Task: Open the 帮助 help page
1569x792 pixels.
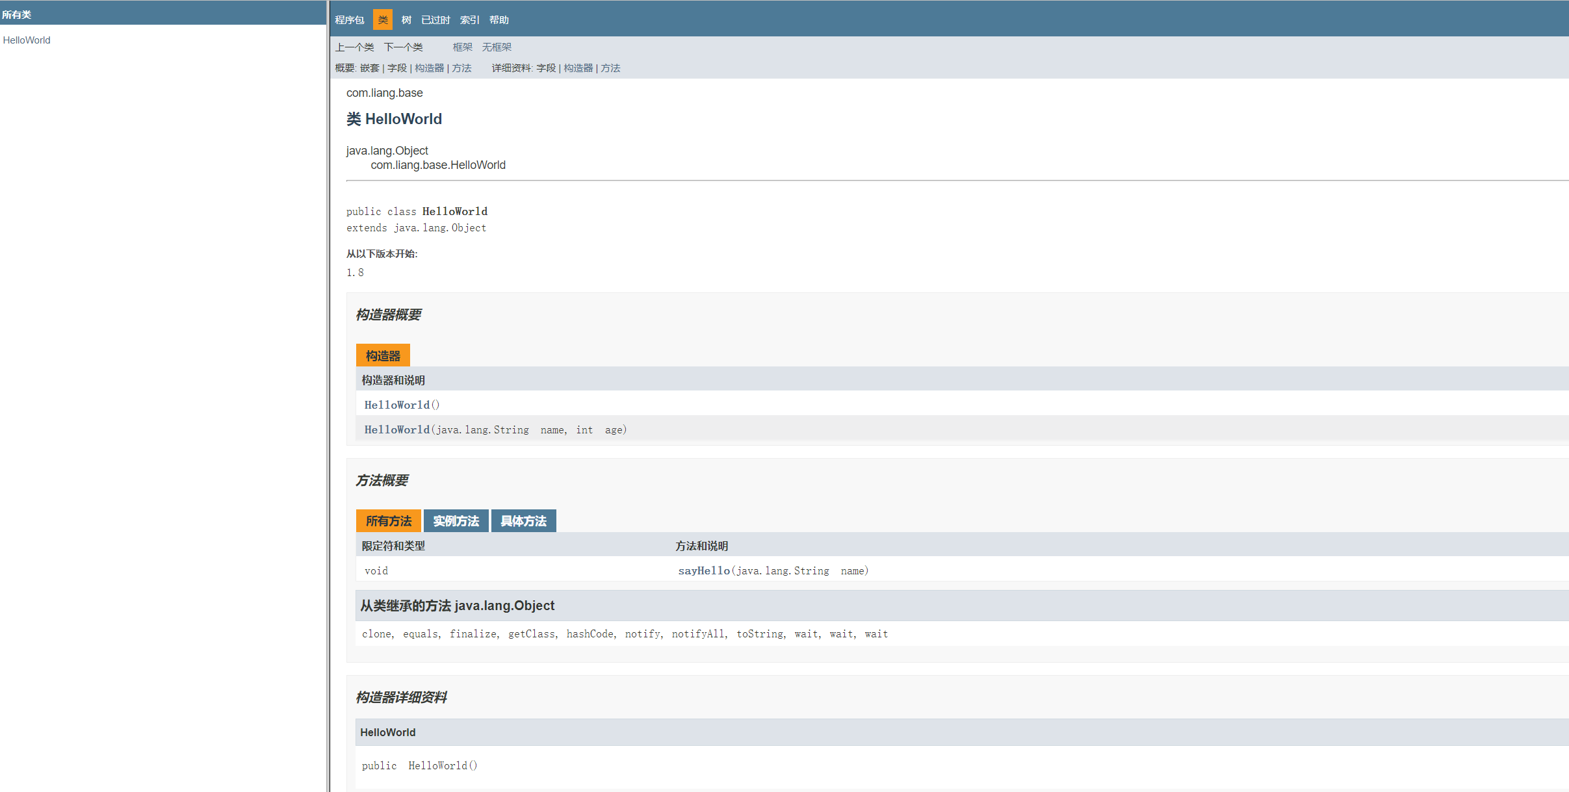Action: 499,20
